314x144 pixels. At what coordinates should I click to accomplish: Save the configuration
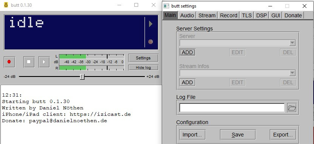[238, 135]
